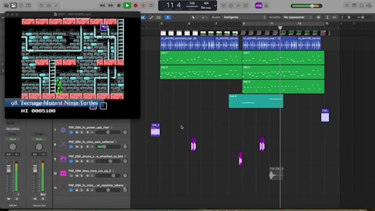Select grey harp audio region on track 10
375x211 pixels.
tap(276, 174)
